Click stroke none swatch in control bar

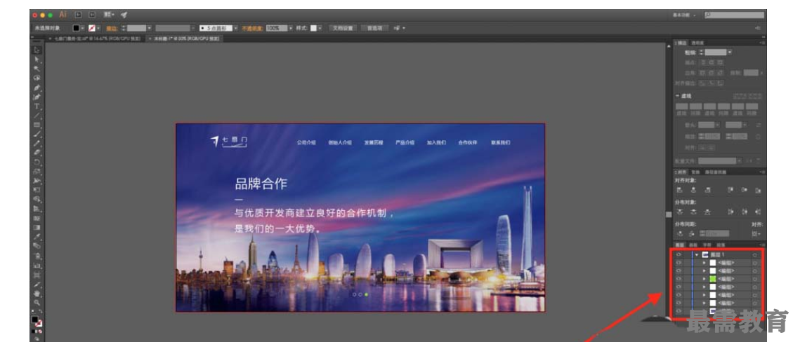coord(91,28)
